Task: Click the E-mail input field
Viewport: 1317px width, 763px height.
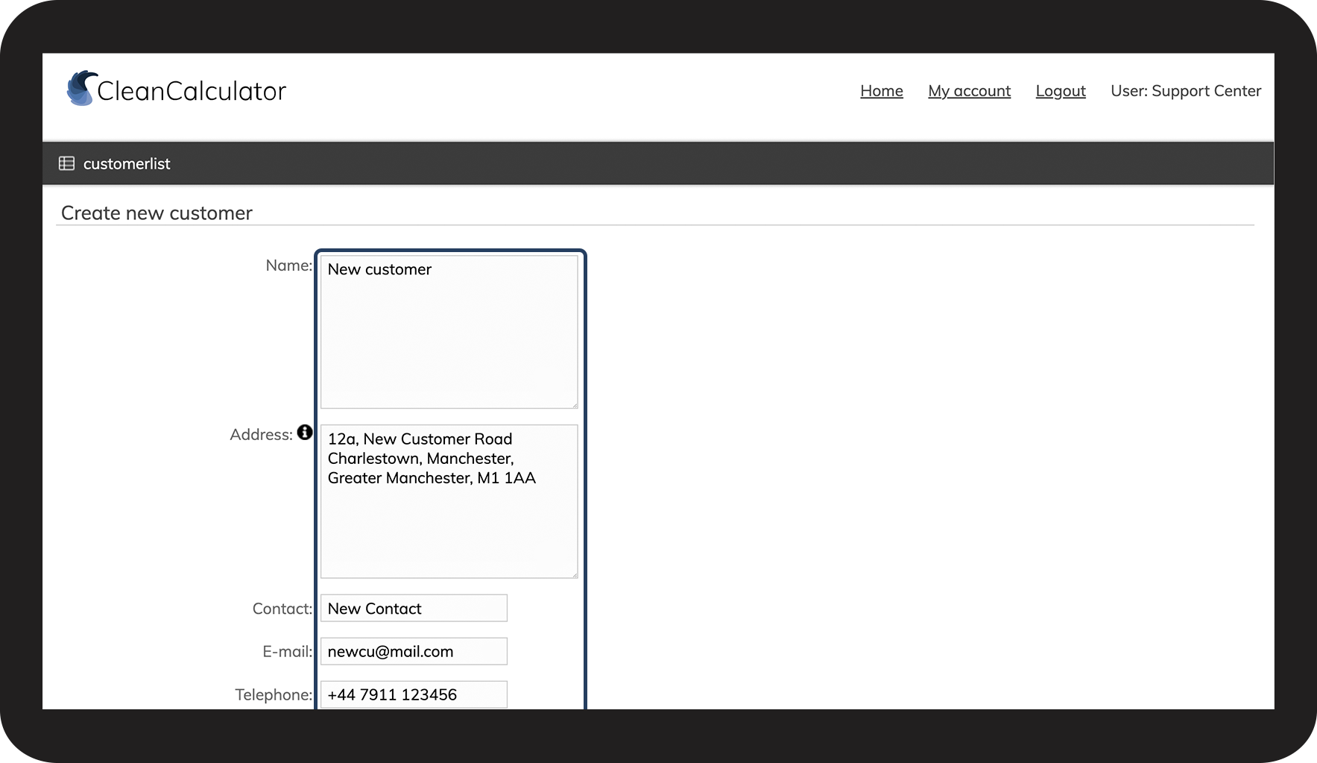Action: click(414, 651)
